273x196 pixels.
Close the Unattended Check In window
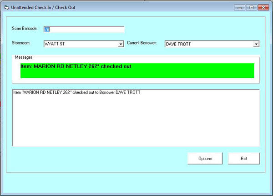click(263, 7)
